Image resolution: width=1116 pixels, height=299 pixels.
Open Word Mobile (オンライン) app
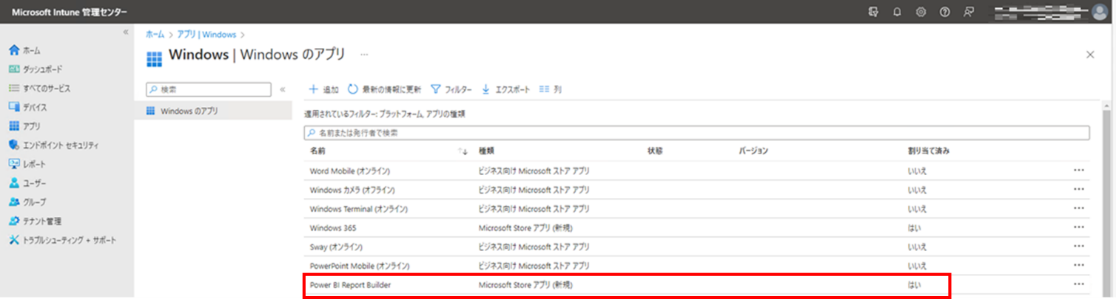point(350,171)
